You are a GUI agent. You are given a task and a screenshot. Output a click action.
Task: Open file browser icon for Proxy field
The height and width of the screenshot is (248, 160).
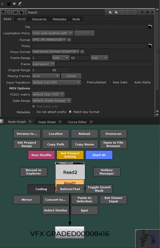pos(150,46)
